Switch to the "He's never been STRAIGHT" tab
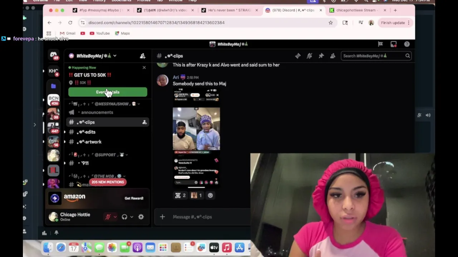 tap(229, 10)
